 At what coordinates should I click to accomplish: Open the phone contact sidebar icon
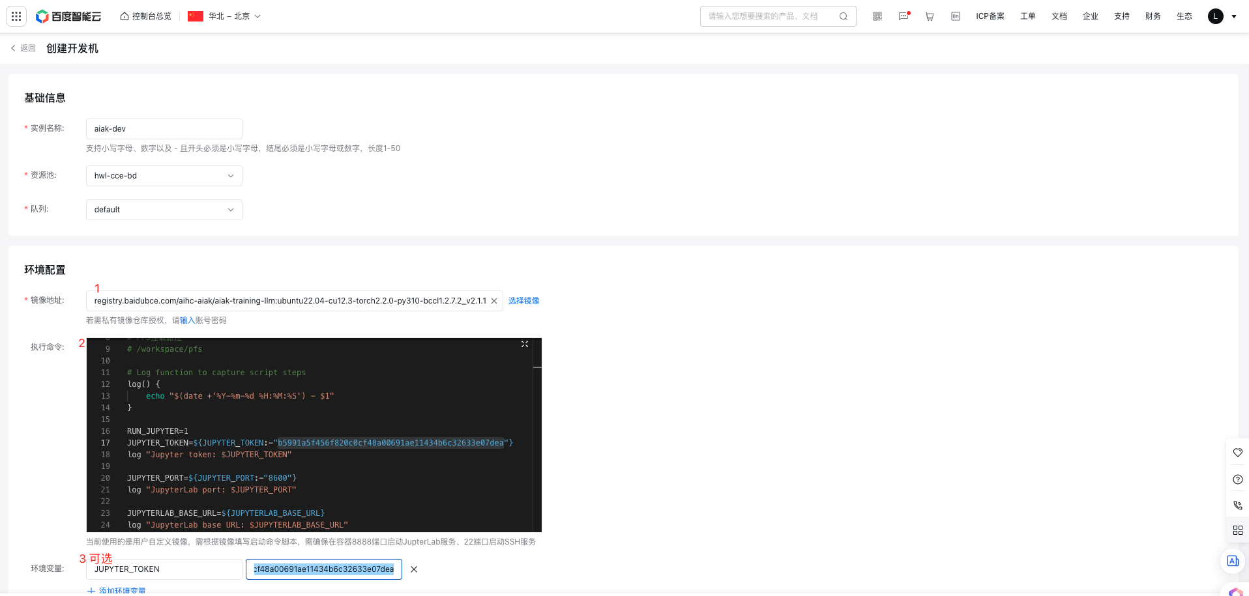coord(1238,505)
